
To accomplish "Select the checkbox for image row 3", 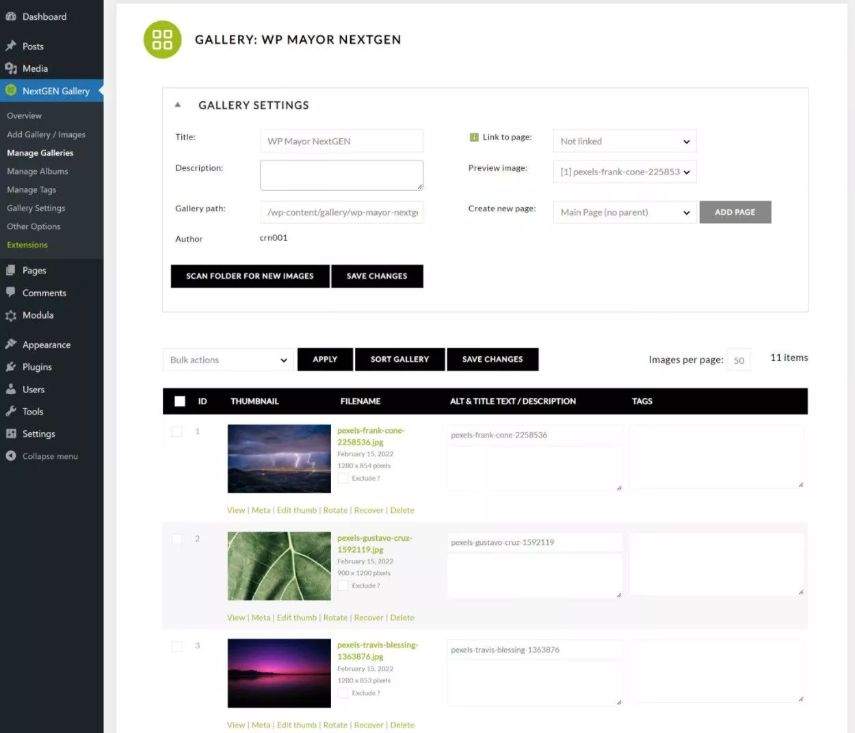I will coord(177,646).
